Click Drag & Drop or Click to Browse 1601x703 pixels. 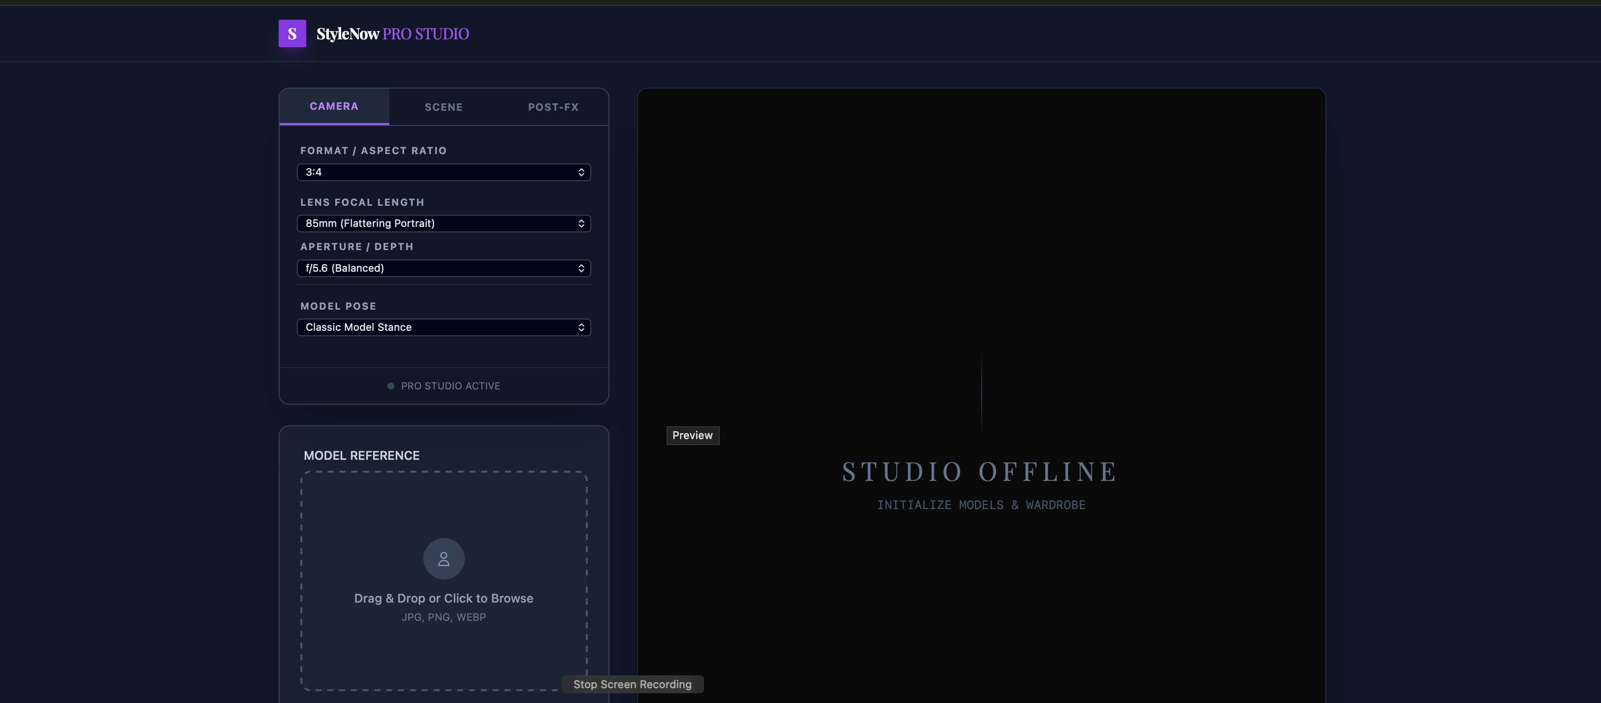pyautogui.click(x=444, y=598)
